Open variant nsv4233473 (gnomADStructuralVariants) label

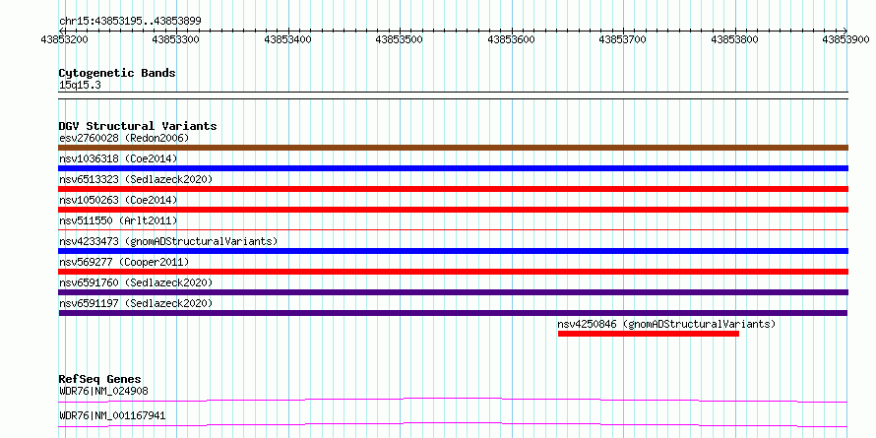[x=168, y=241]
